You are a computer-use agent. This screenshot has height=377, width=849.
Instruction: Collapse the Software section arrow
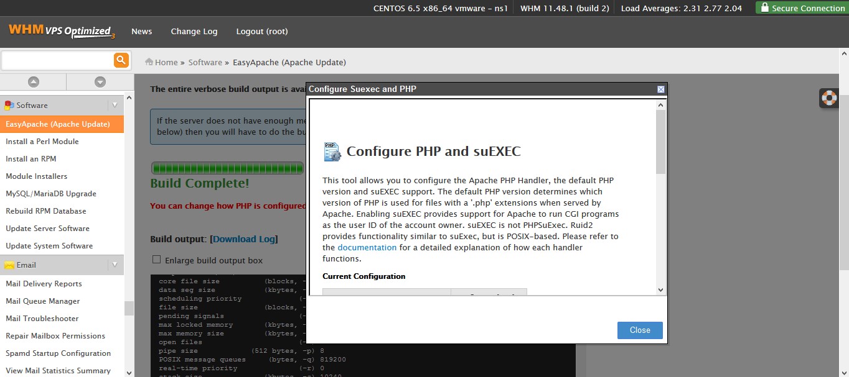(115, 105)
